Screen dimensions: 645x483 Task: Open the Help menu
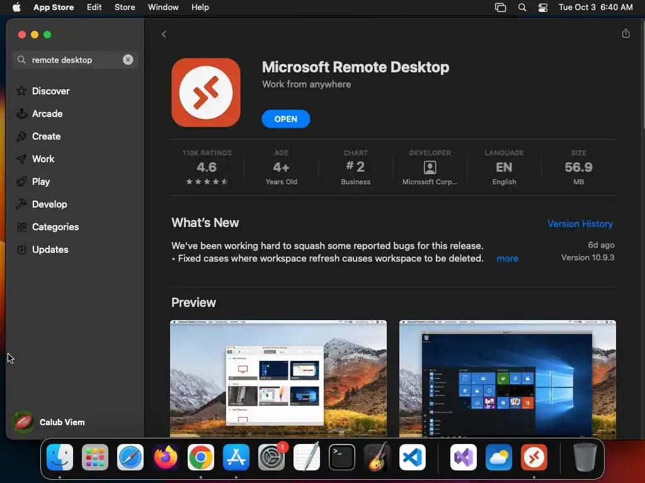click(200, 8)
